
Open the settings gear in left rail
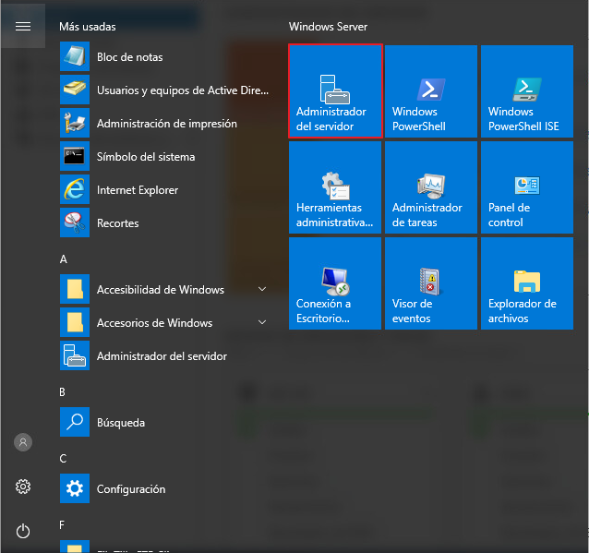(23, 487)
